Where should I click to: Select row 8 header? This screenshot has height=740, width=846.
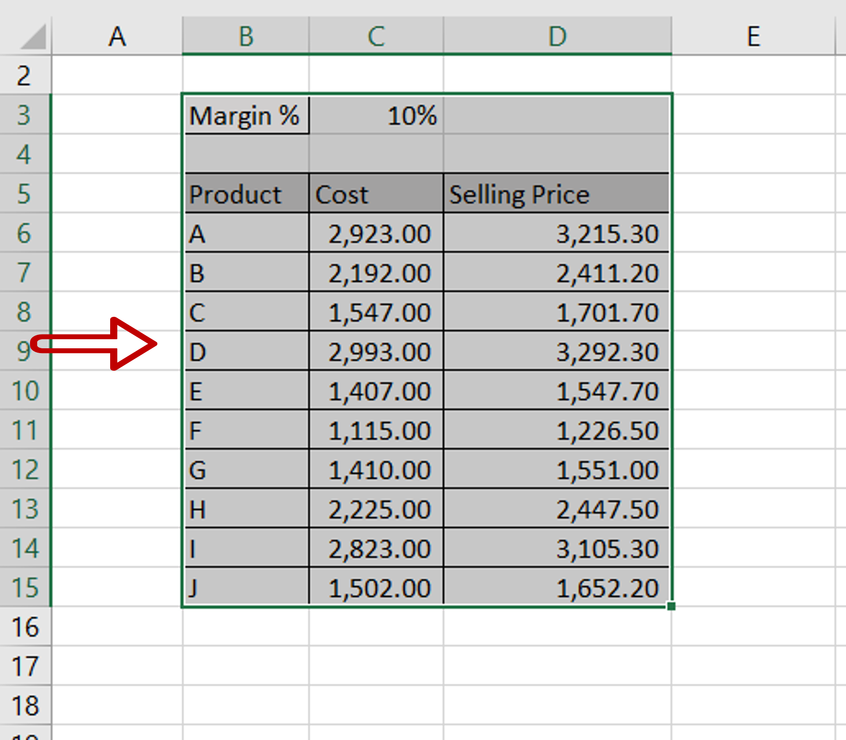pyautogui.click(x=25, y=312)
